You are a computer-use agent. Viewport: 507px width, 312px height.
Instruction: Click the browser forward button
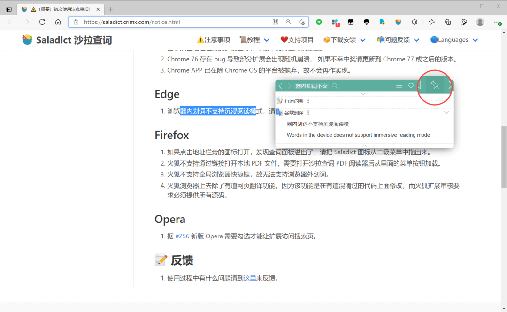(26, 22)
